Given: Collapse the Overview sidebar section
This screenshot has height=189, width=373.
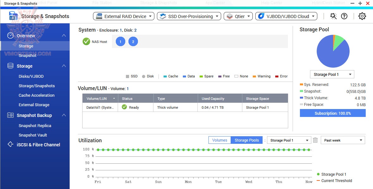Looking at the screenshot, I should [64, 36].
